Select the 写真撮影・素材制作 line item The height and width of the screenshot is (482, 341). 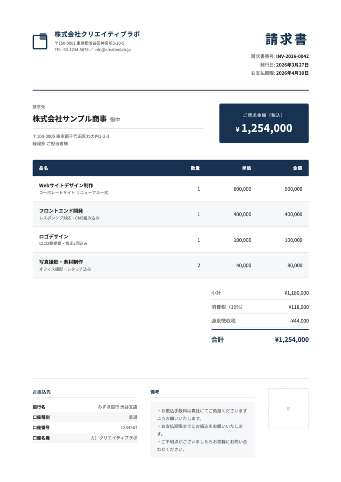(61, 262)
